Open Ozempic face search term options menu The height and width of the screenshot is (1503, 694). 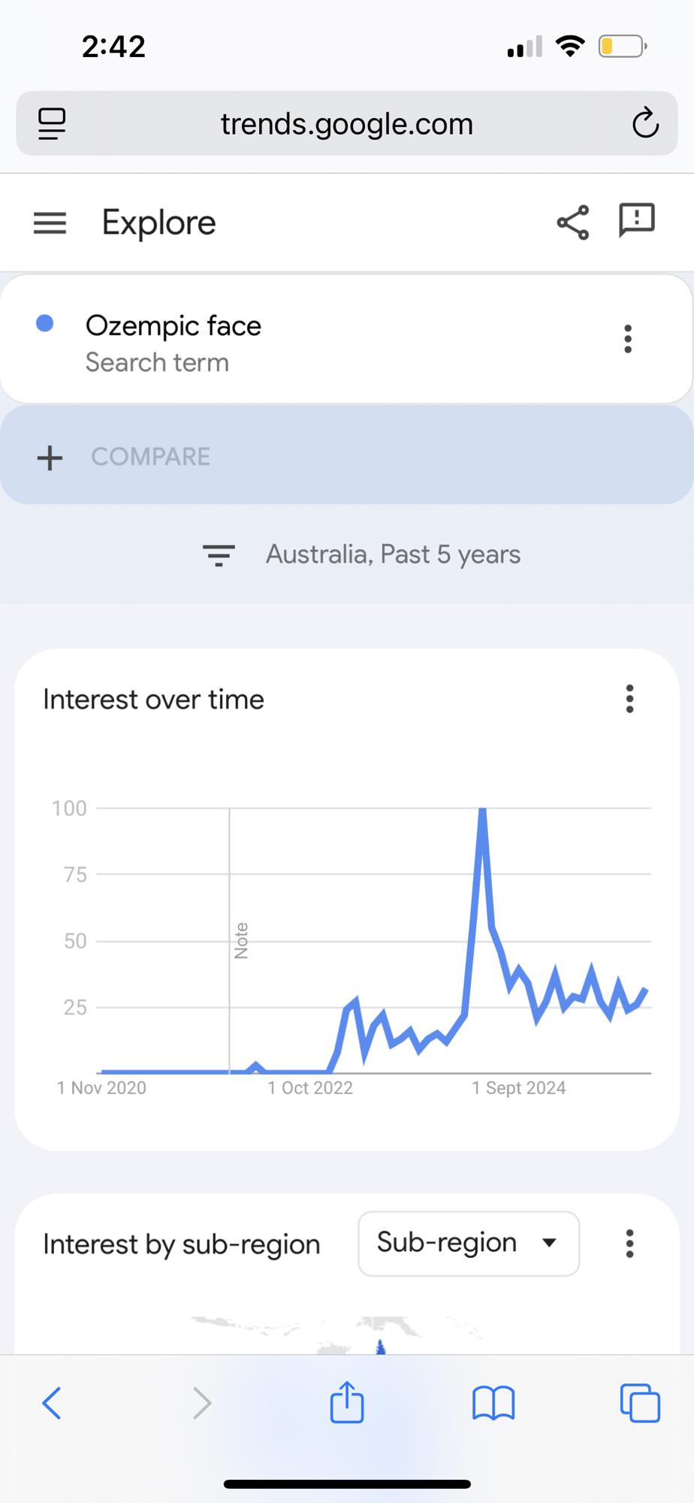pyautogui.click(x=628, y=339)
